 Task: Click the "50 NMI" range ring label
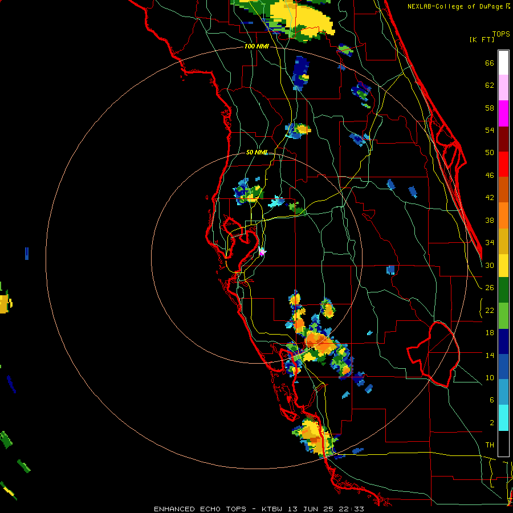256,152
